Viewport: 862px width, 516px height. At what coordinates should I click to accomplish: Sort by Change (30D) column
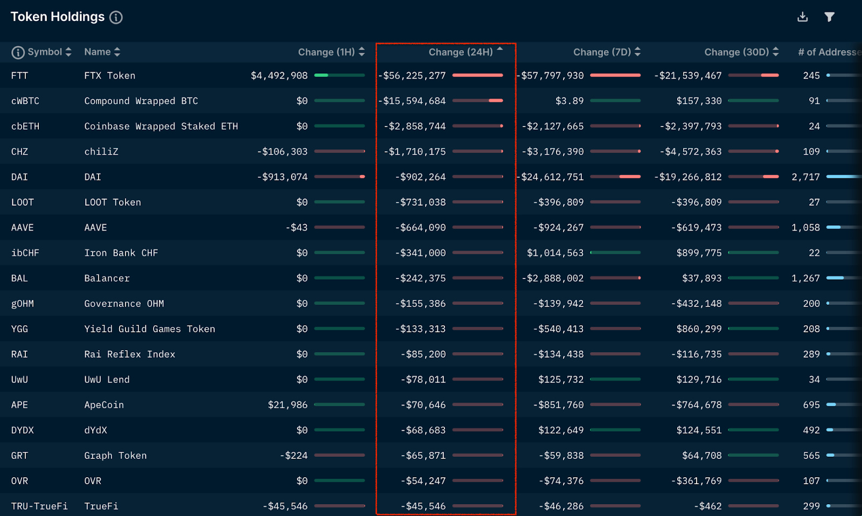click(741, 52)
